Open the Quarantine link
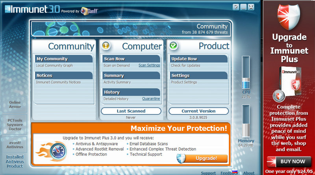The width and height of the screenshot is (315, 175). click(x=151, y=99)
